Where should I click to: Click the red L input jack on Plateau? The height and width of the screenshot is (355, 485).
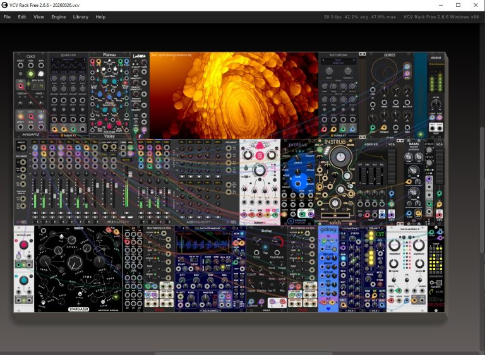tap(92, 62)
